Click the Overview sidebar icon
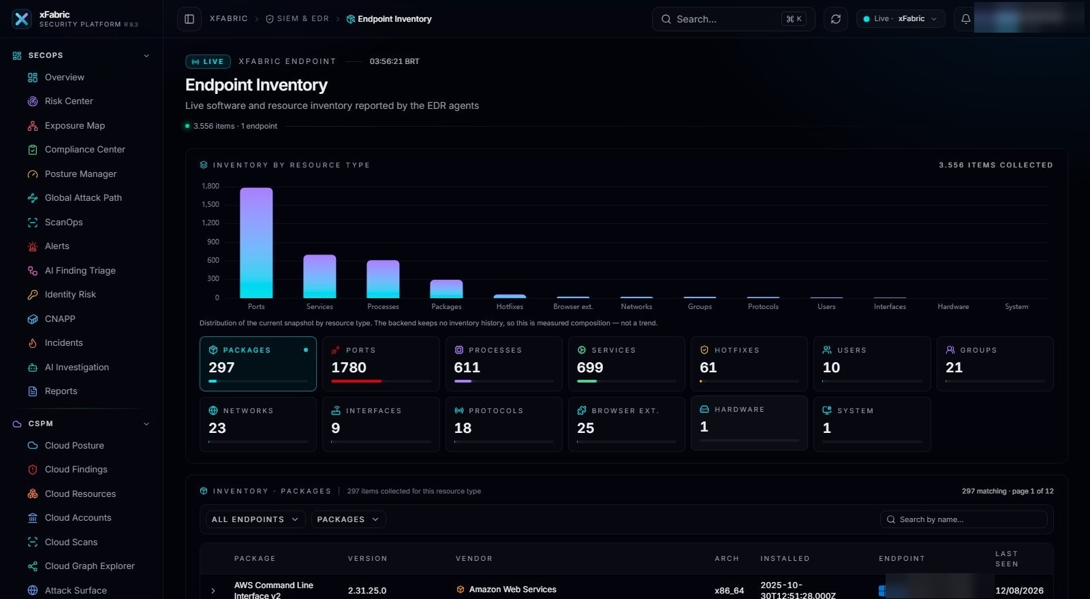 tap(33, 78)
